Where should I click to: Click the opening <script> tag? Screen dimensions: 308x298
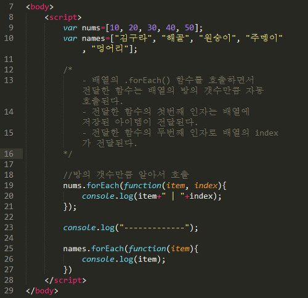[63, 17]
